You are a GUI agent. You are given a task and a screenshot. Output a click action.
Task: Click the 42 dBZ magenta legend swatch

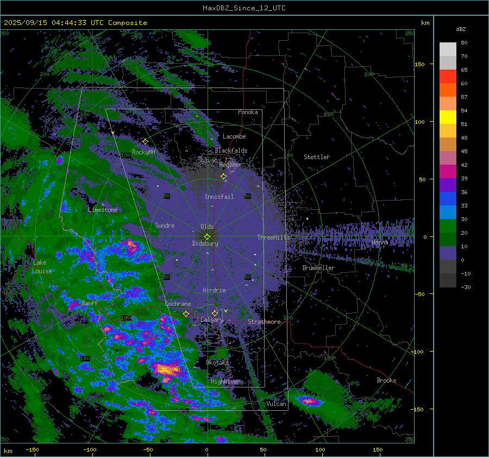pyautogui.click(x=448, y=171)
